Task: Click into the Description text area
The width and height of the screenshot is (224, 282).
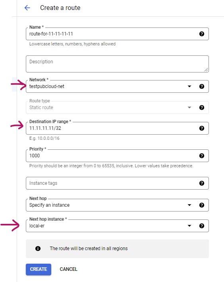Action: tap(117, 64)
